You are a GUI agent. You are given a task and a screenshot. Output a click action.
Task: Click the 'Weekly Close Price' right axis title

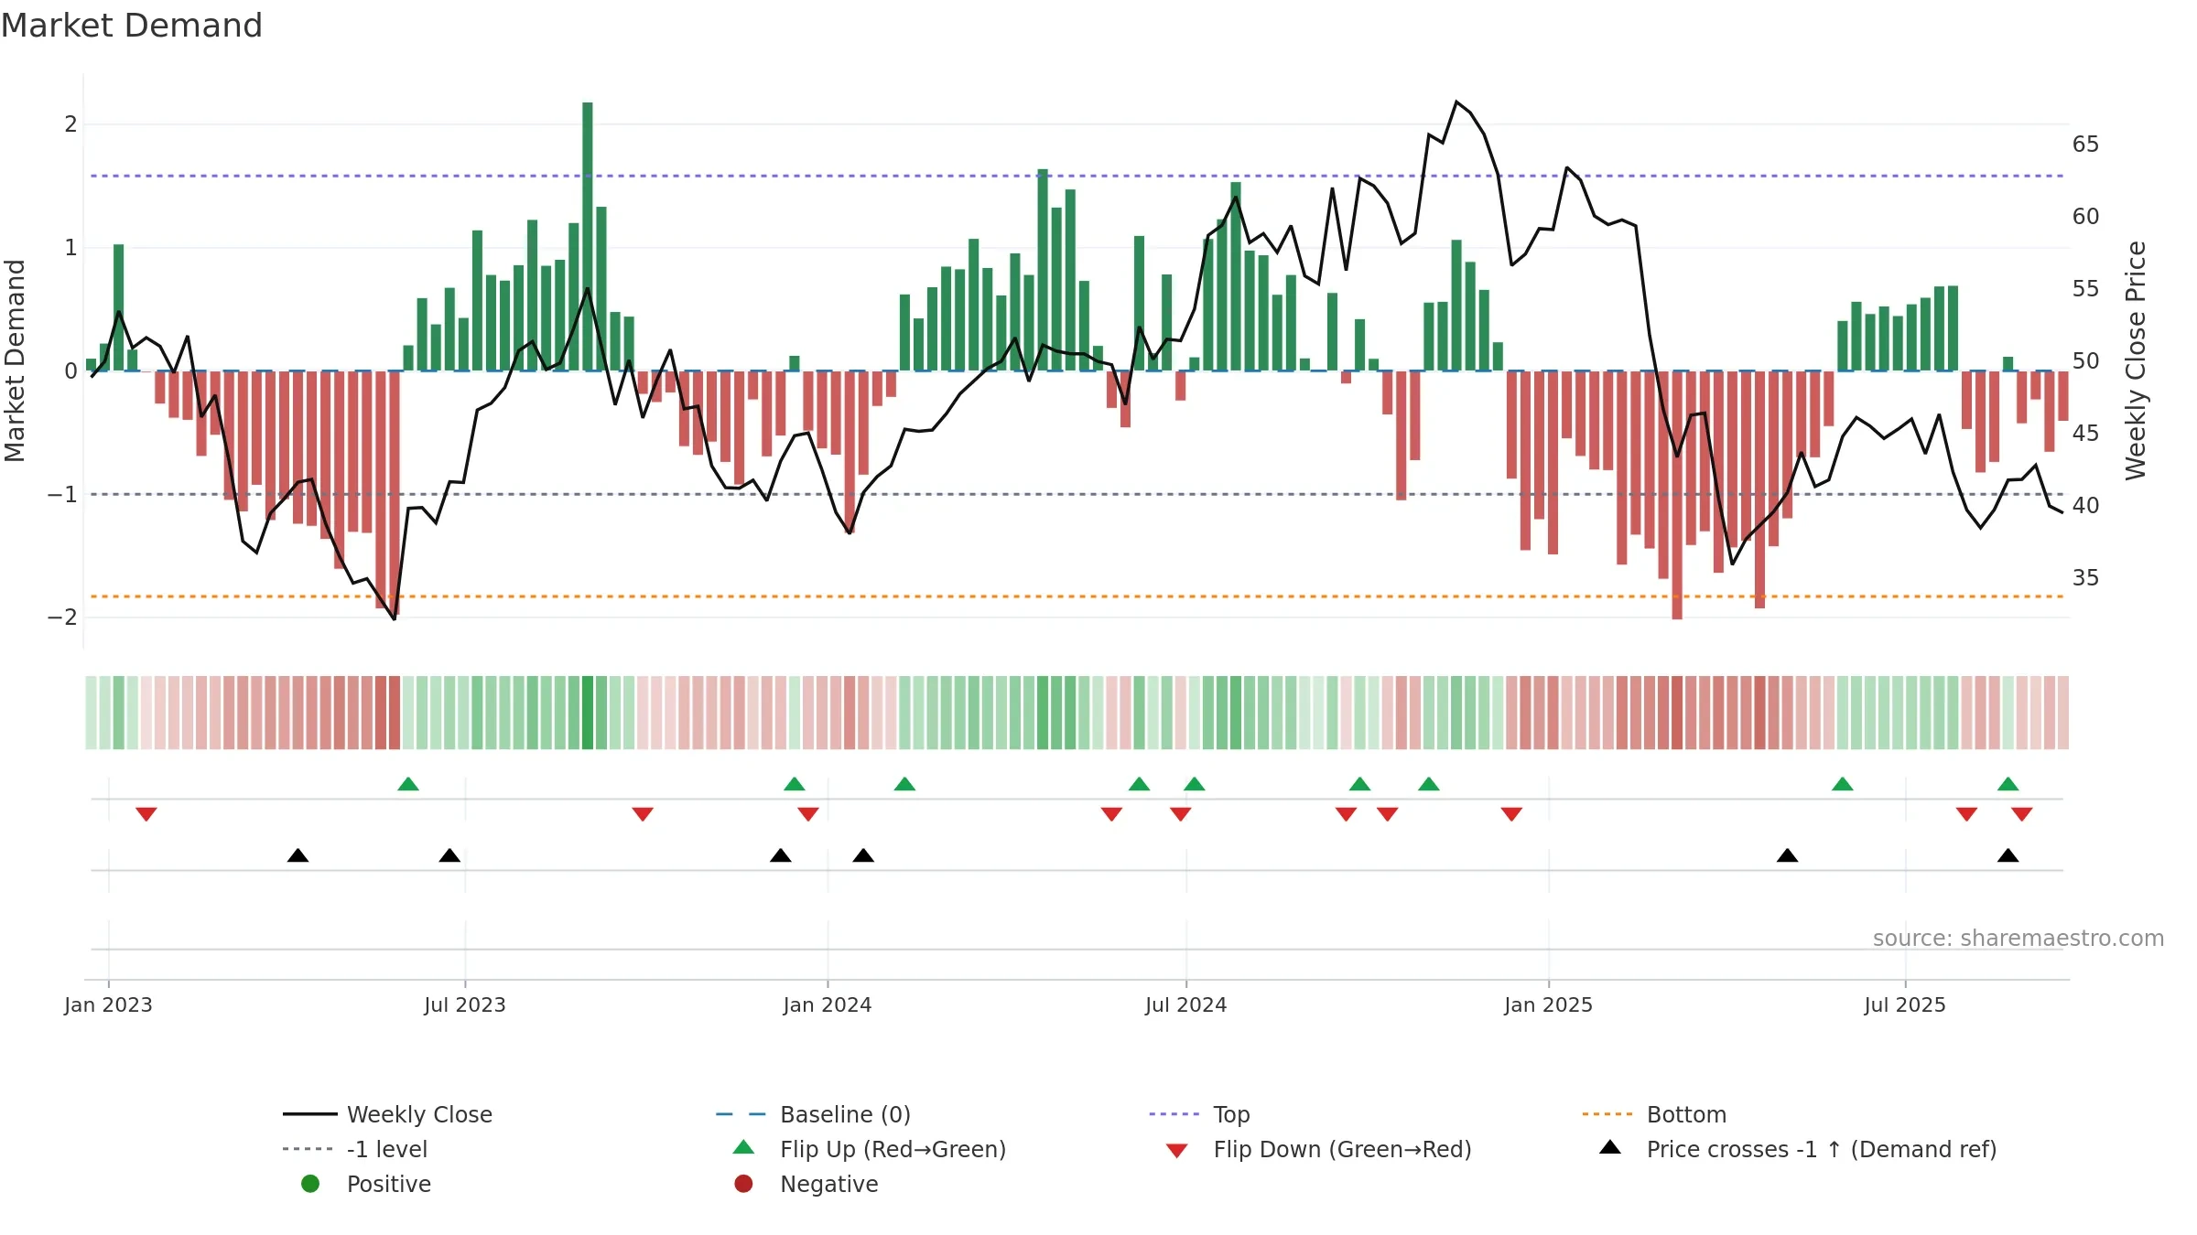click(x=2136, y=360)
